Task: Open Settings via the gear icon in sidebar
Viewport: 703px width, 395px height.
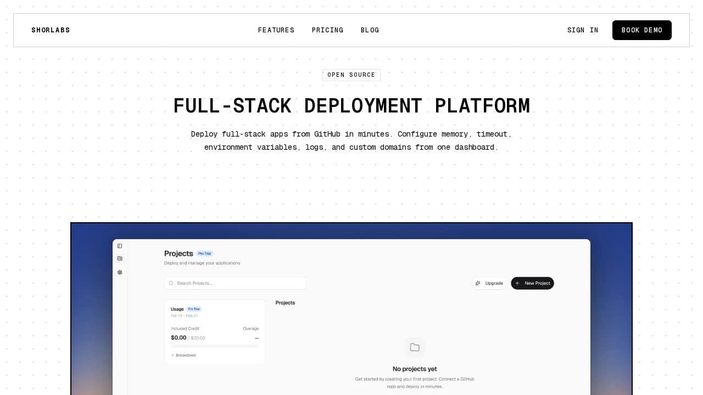Action: click(120, 272)
